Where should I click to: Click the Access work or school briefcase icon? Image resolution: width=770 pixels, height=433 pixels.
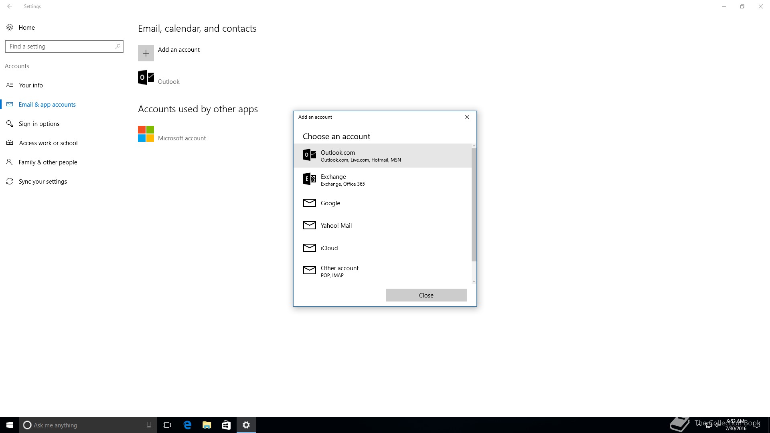(x=10, y=143)
